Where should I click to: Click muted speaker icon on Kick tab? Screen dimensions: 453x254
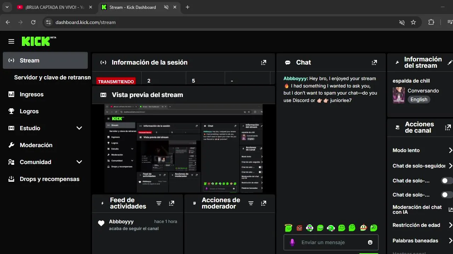pos(166,7)
